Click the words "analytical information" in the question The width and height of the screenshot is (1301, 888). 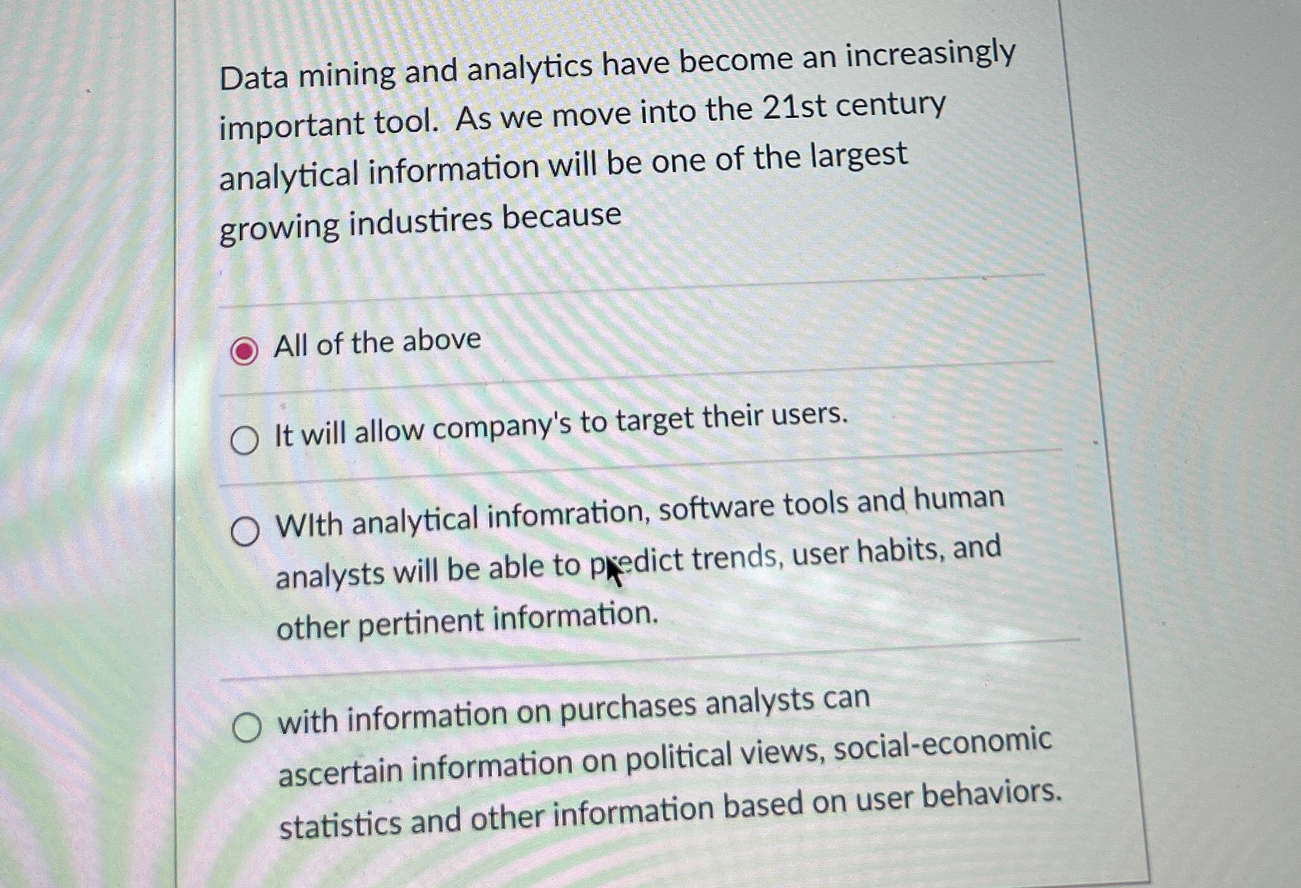(x=378, y=169)
